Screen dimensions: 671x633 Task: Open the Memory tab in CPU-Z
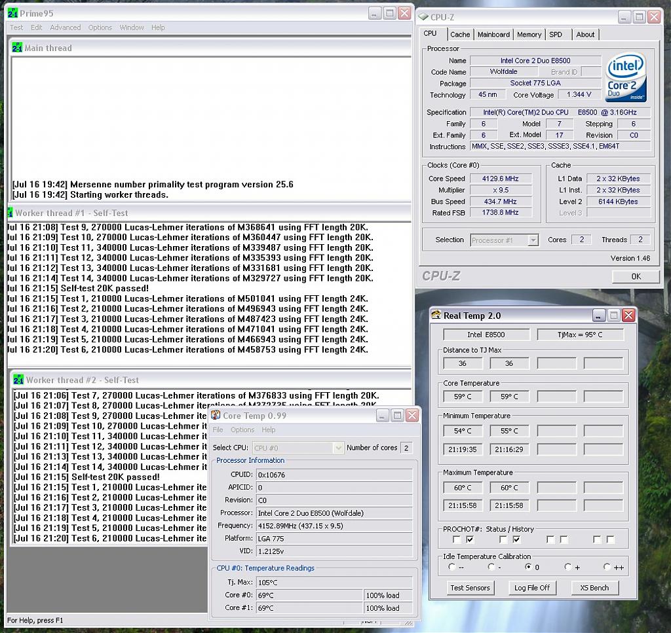coord(529,35)
